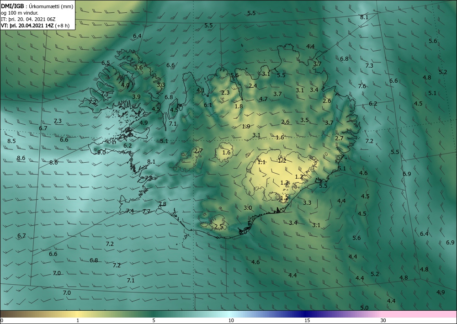Click the 7.7 map value
Image resolution: width=457 pixels, height=324 pixels.
click(146, 212)
